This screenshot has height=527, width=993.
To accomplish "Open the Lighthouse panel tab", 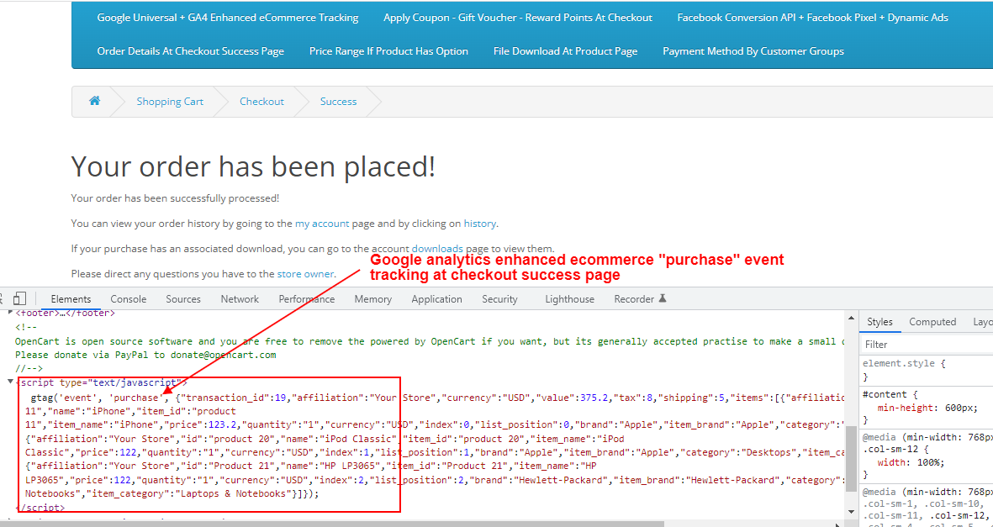I will click(569, 299).
